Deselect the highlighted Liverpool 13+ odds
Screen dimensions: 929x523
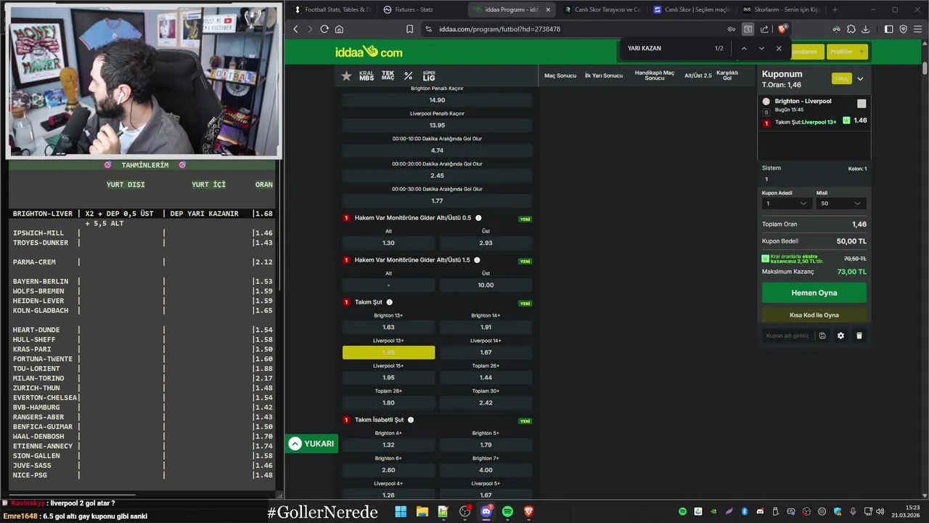pyautogui.click(x=388, y=352)
